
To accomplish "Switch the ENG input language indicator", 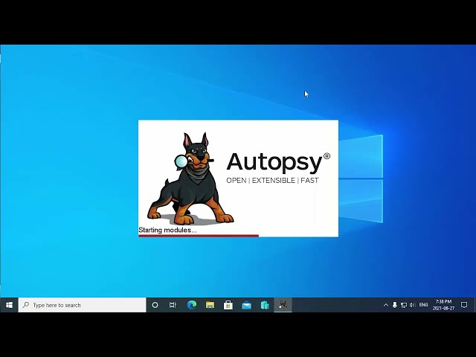I will (423, 305).
